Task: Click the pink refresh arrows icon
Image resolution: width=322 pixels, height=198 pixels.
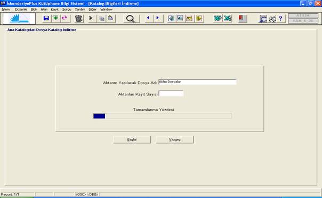Action: 65,19
